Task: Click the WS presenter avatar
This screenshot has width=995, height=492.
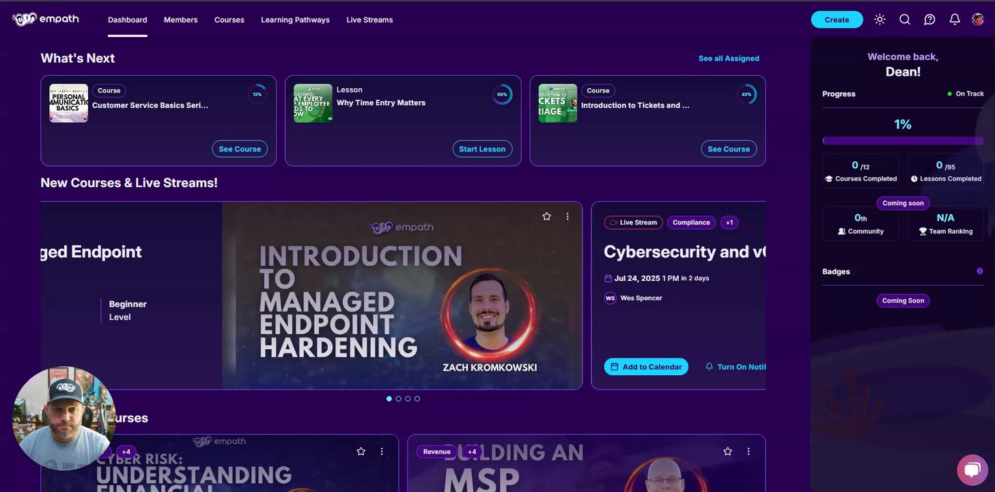Action: point(611,298)
